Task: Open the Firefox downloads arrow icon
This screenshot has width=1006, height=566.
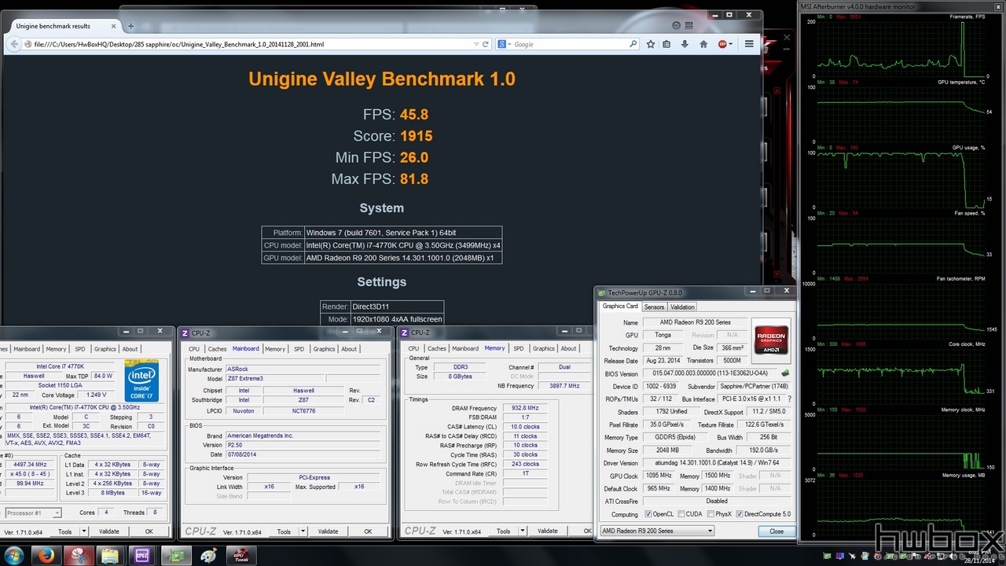Action: [x=685, y=44]
